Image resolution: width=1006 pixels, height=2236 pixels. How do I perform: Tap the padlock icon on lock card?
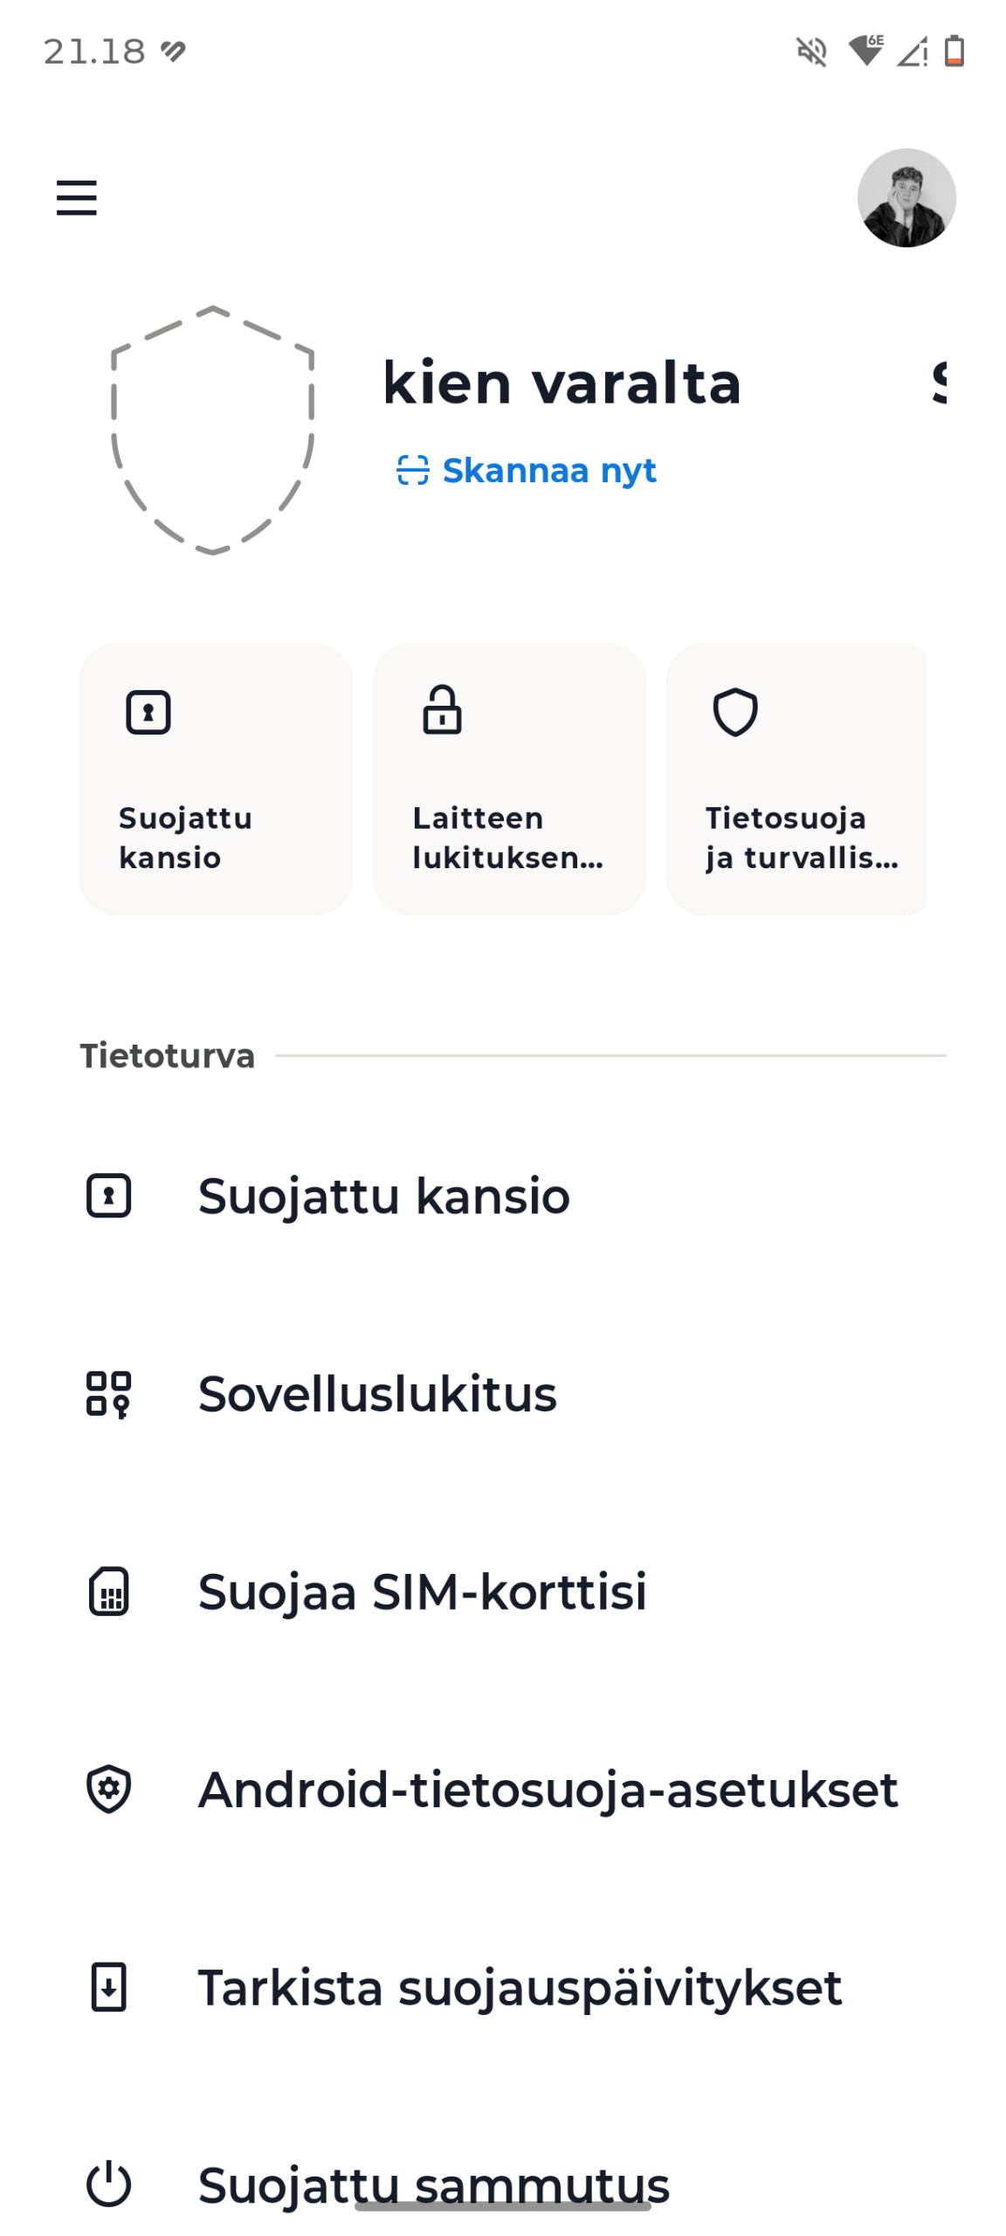[x=442, y=709]
